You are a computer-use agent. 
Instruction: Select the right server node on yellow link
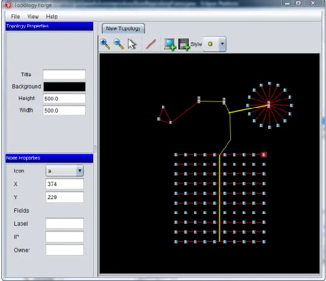224,101
